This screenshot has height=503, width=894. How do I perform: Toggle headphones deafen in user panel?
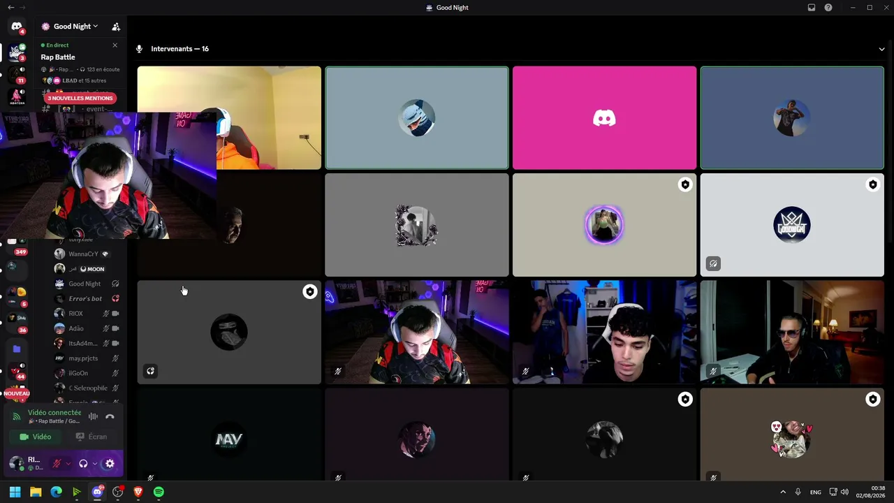click(83, 463)
